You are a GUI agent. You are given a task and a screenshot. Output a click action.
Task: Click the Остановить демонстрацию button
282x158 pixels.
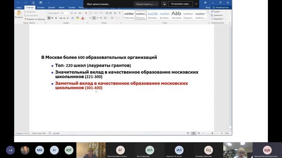pos(180,4)
